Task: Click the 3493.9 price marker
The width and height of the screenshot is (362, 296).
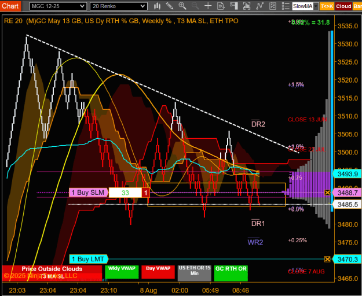Action: coord(347,174)
